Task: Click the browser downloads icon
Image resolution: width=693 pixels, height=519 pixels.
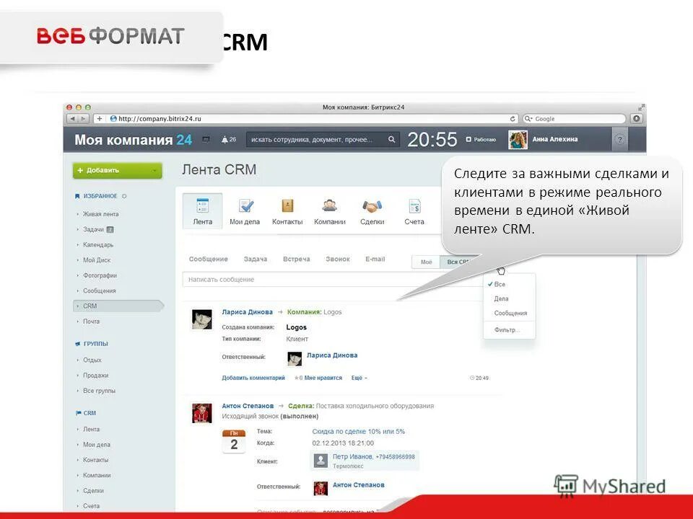Action: pyautogui.click(x=637, y=119)
